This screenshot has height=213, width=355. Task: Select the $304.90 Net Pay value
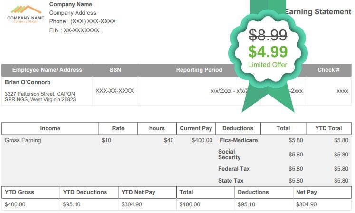[x=307, y=204]
